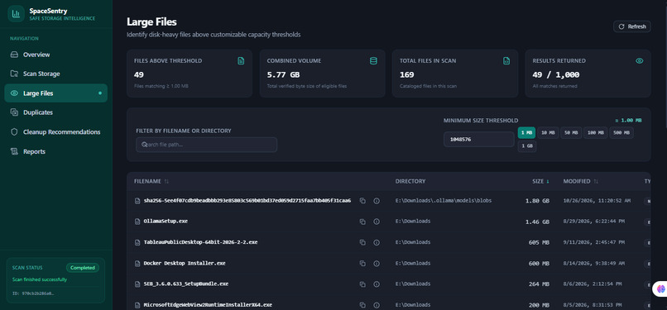
Task: Click the 1.46 GB size cell
Action: tap(537, 222)
